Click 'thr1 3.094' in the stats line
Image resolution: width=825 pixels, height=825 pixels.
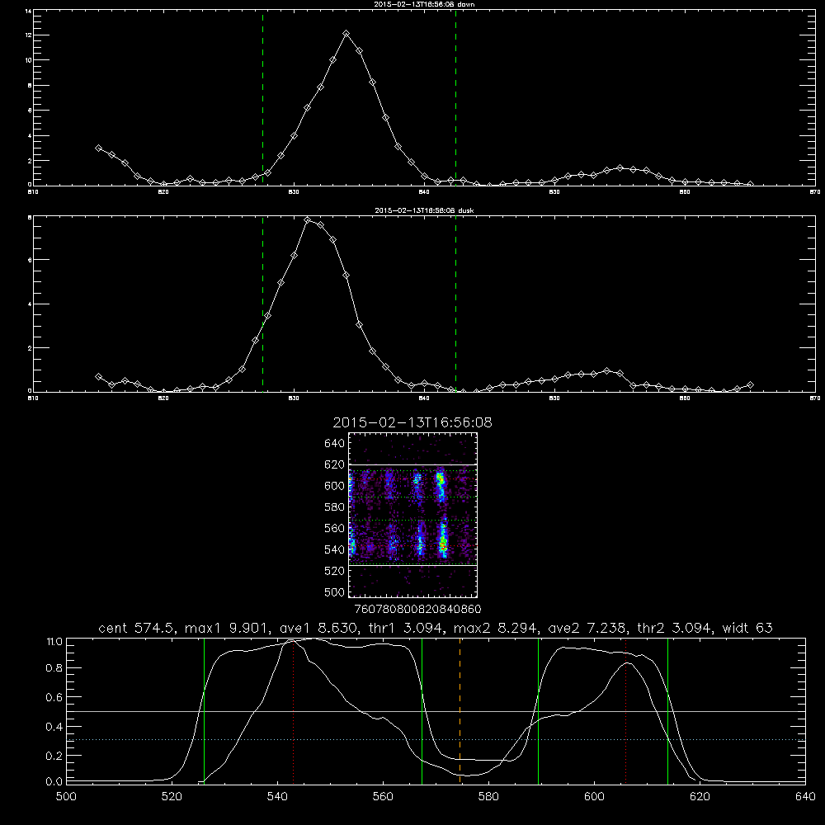(x=404, y=628)
